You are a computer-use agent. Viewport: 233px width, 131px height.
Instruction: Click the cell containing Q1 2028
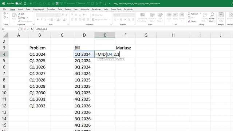click(40, 80)
